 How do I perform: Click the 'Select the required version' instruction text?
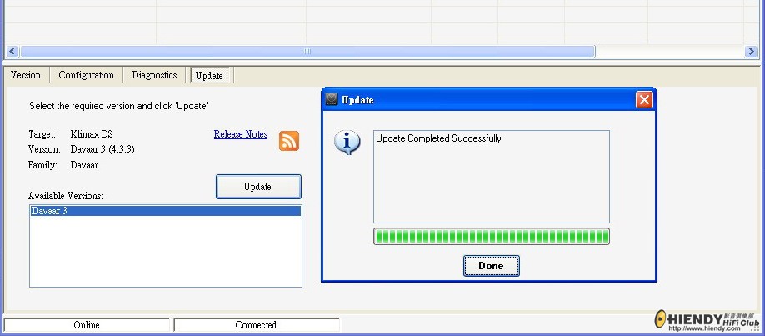pyautogui.click(x=119, y=106)
